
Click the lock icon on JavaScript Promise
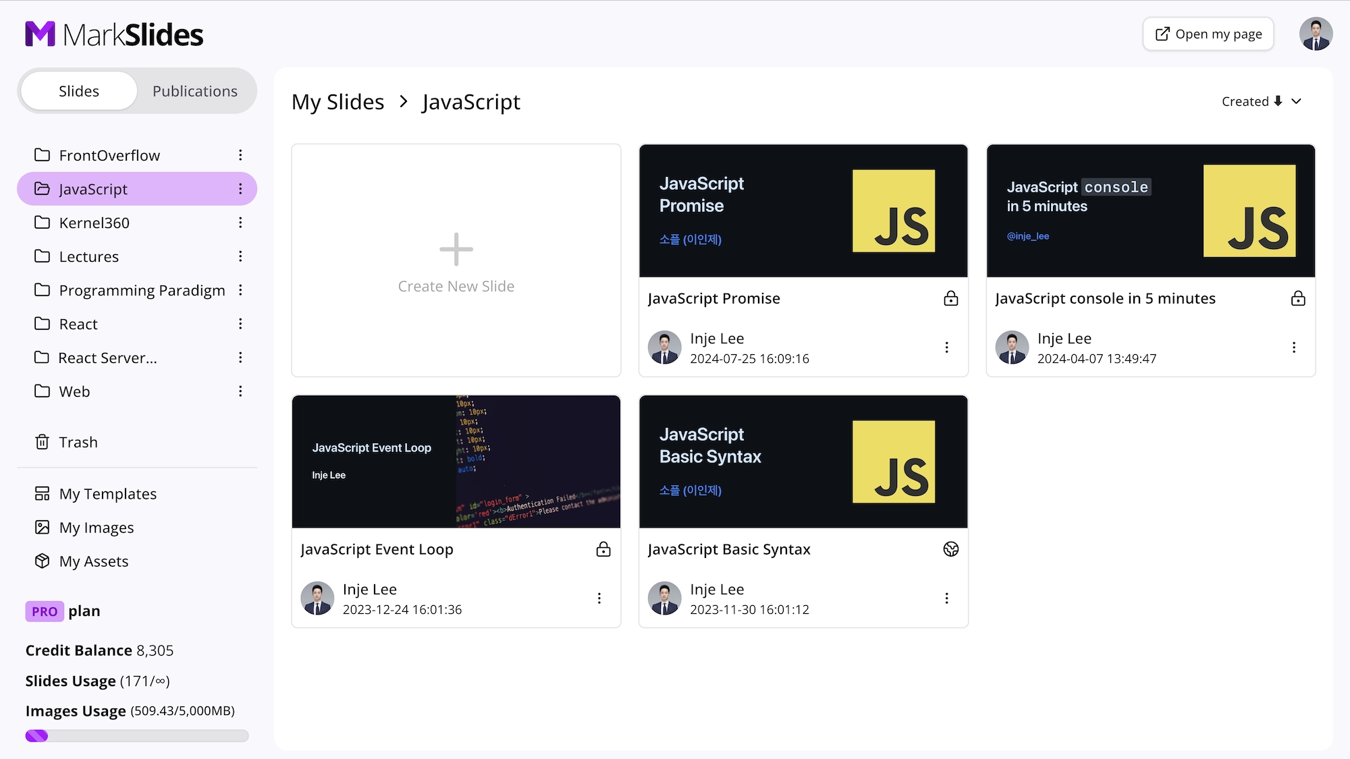951,298
